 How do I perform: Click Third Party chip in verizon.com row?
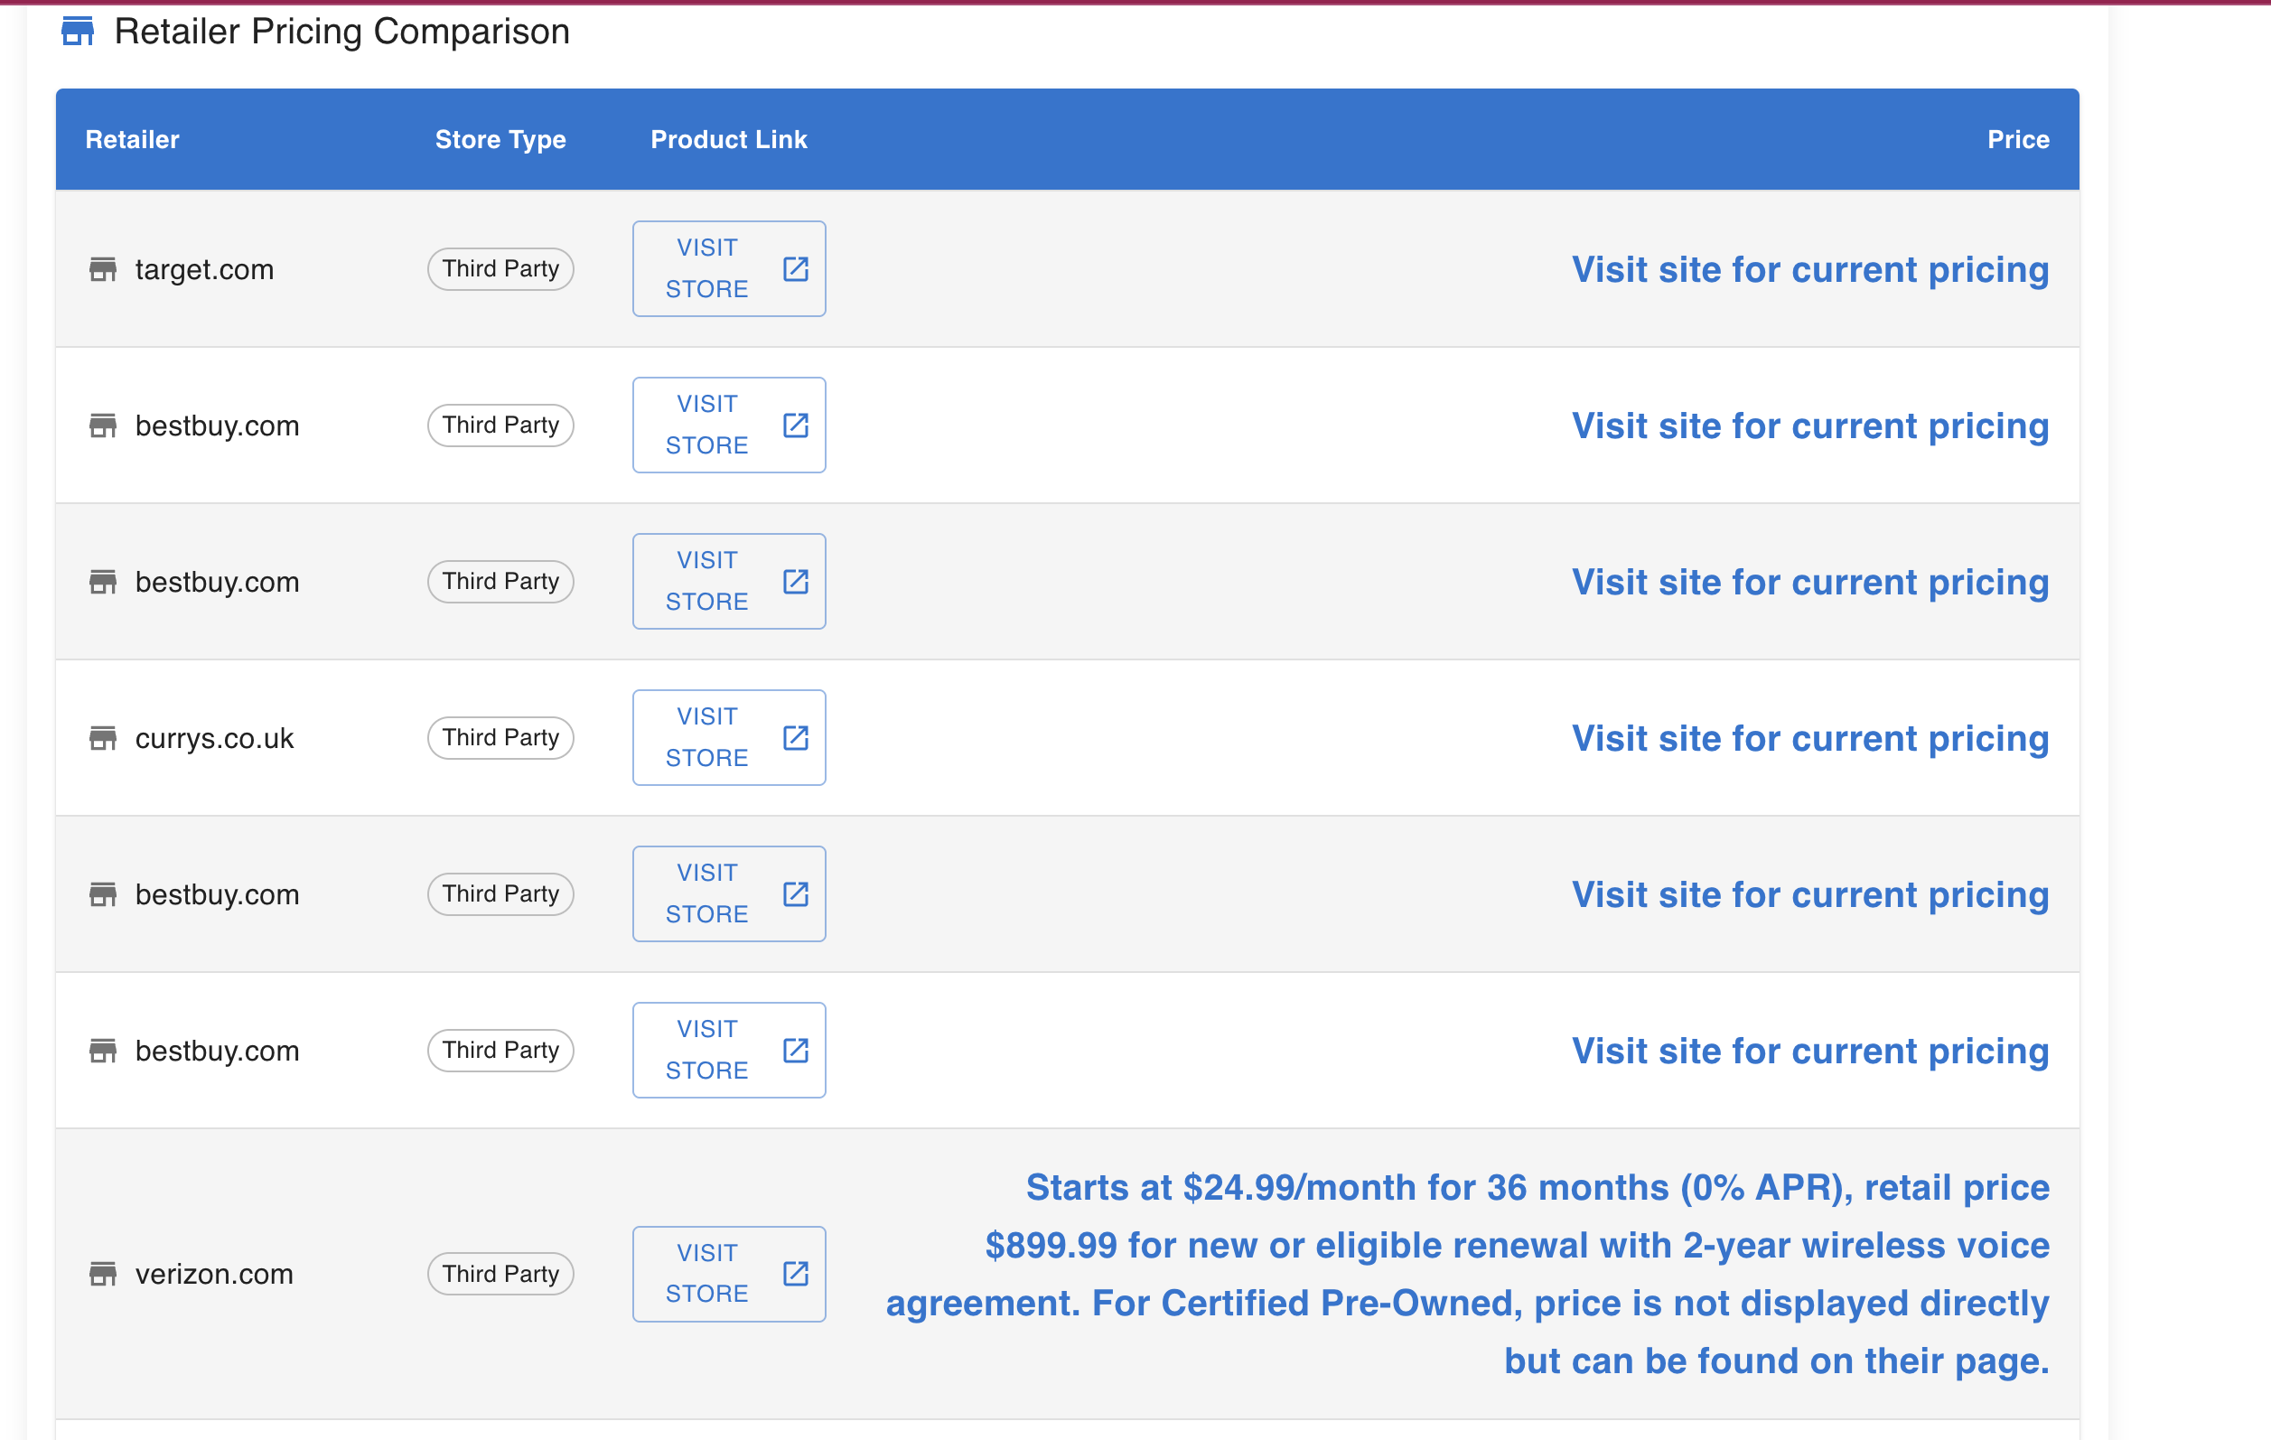(x=500, y=1274)
